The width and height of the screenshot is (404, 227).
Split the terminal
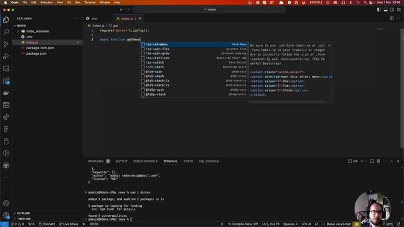coord(372,161)
